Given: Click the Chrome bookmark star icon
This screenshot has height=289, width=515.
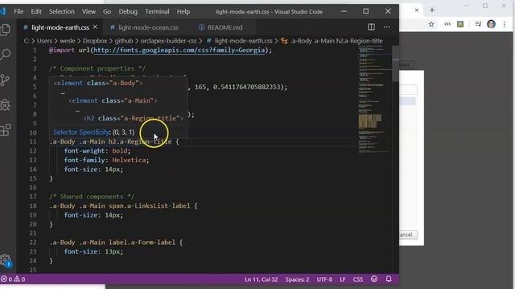Looking at the screenshot, I should 431,24.
